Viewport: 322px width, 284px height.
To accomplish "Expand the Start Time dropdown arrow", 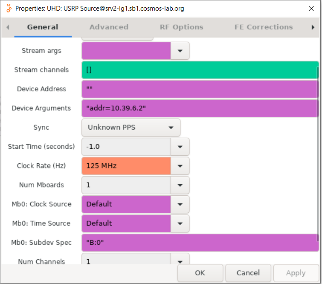I will coord(180,147).
